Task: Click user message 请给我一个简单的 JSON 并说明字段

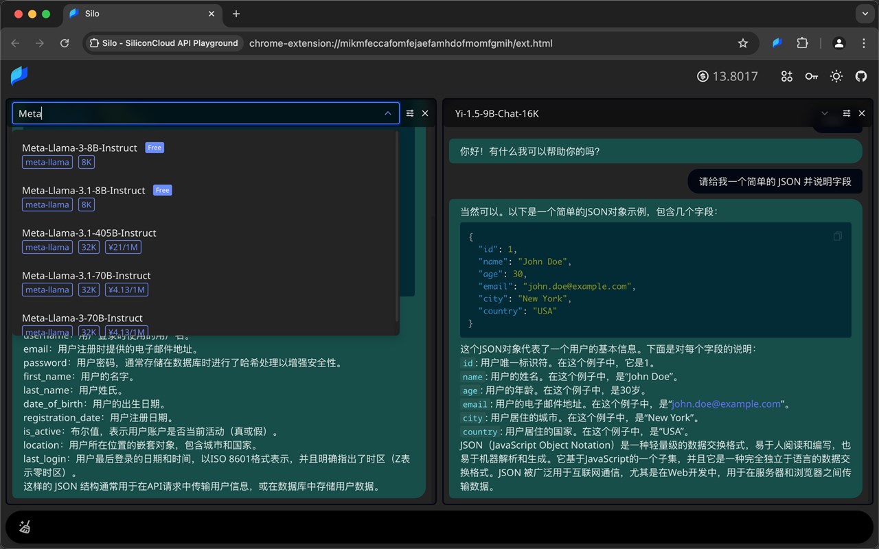Action: coord(775,182)
